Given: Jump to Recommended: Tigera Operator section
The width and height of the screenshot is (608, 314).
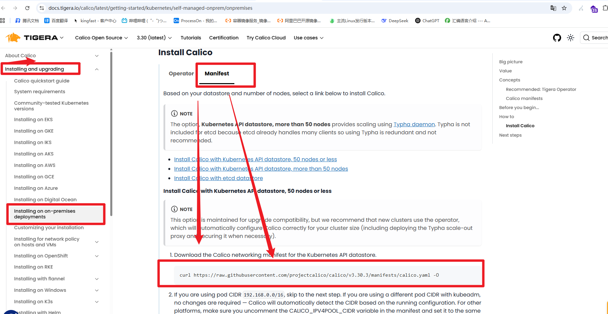Looking at the screenshot, I should [541, 89].
